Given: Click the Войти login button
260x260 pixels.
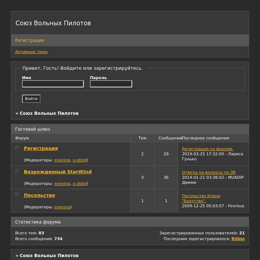Looking at the screenshot, I should [31, 99].
